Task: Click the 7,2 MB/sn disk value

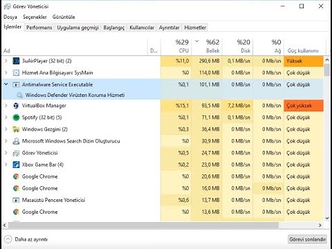Action: pyautogui.click(x=239, y=106)
